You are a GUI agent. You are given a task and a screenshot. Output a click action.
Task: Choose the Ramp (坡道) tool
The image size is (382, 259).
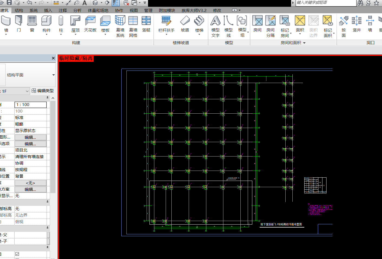pyautogui.click(x=185, y=24)
